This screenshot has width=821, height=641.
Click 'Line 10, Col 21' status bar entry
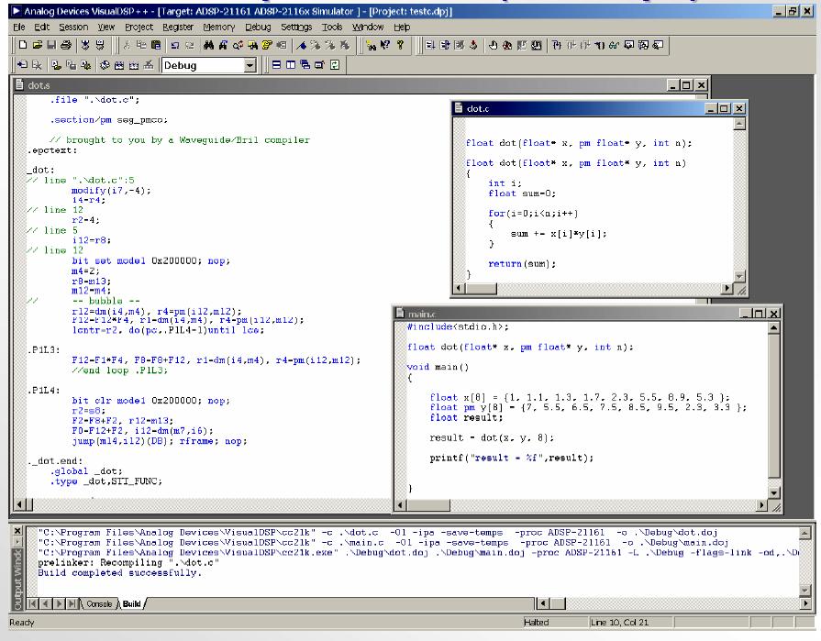coord(619,622)
